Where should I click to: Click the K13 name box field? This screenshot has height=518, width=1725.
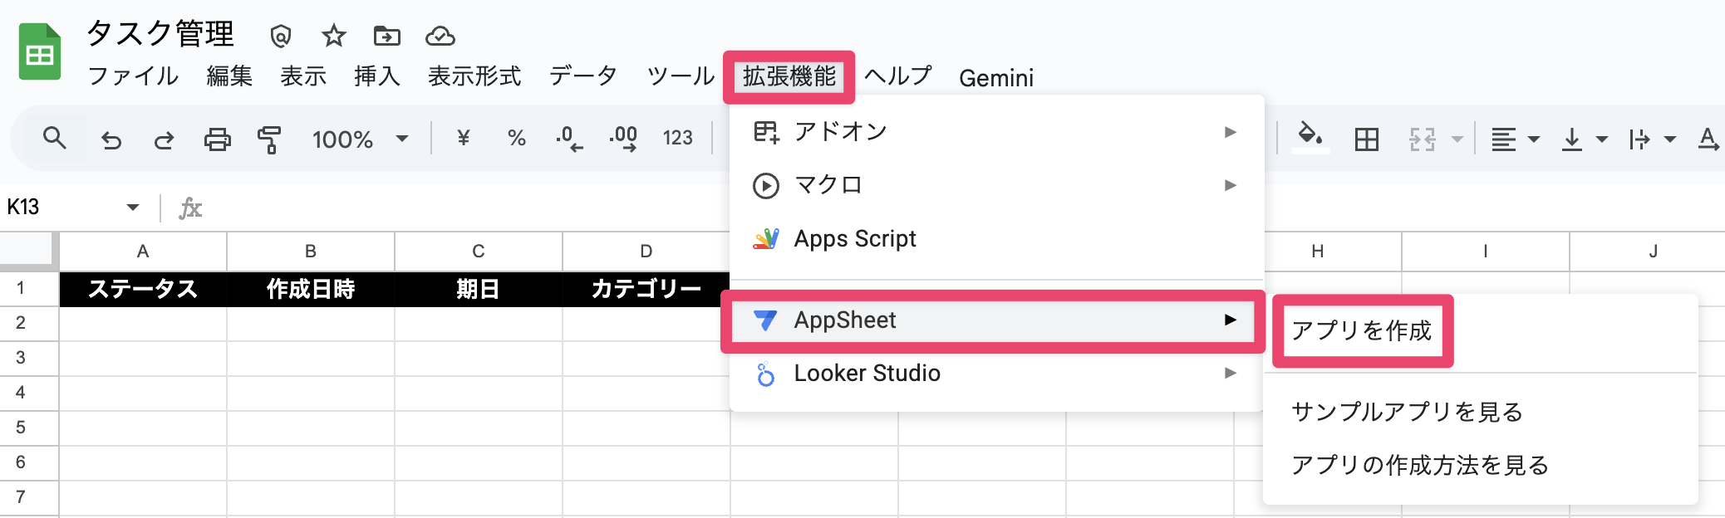62,207
